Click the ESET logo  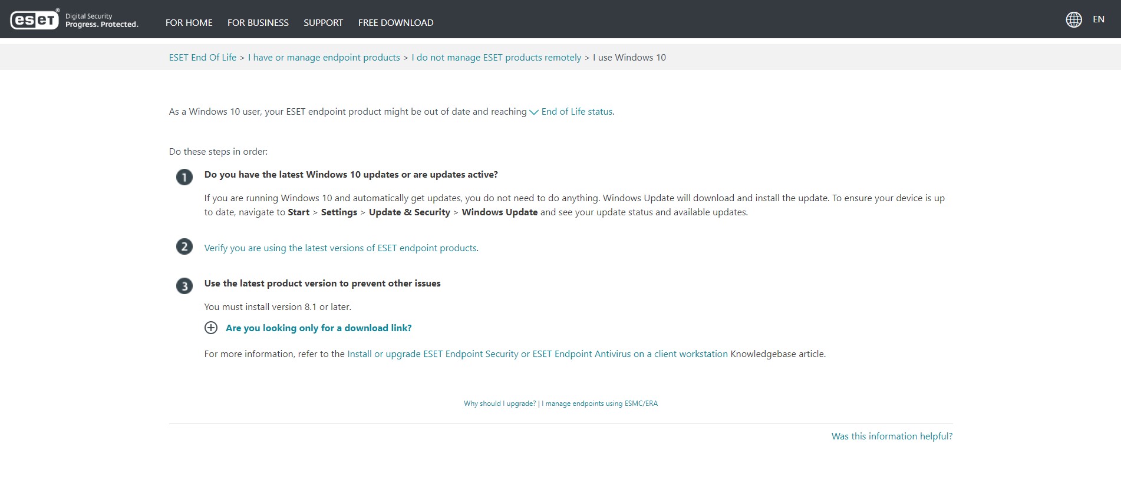(x=35, y=19)
